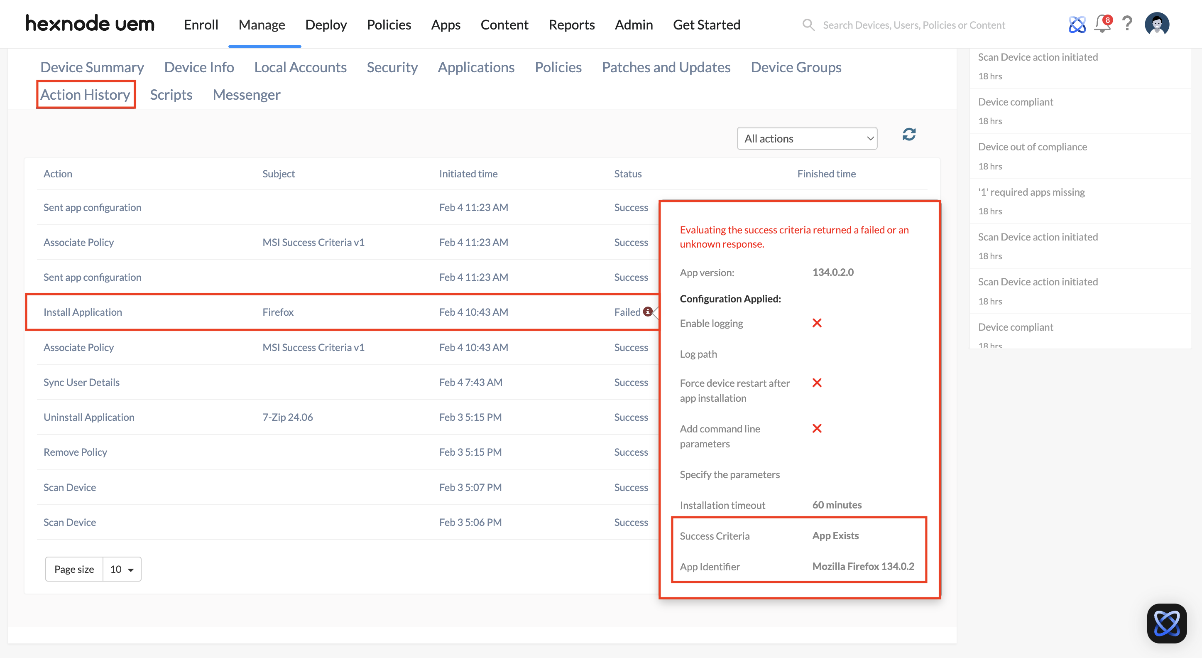Open the Get Started menu
This screenshot has width=1202, height=658.
706,25
